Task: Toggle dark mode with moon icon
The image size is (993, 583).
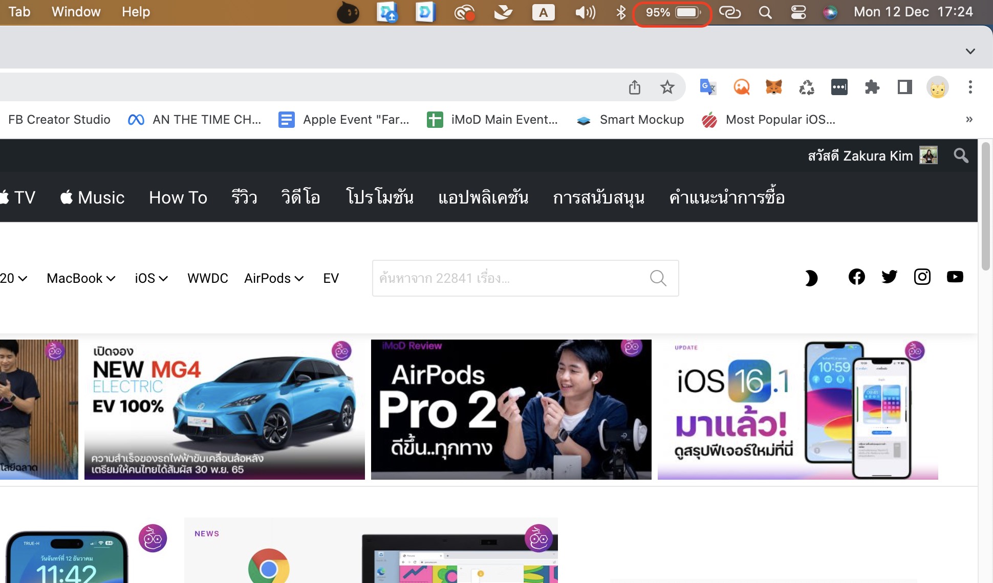Action: pos(811,278)
